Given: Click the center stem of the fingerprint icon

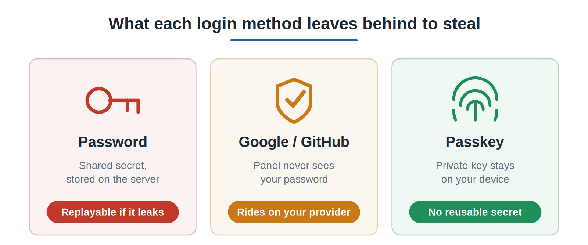Looking at the screenshot, I should 475,111.
